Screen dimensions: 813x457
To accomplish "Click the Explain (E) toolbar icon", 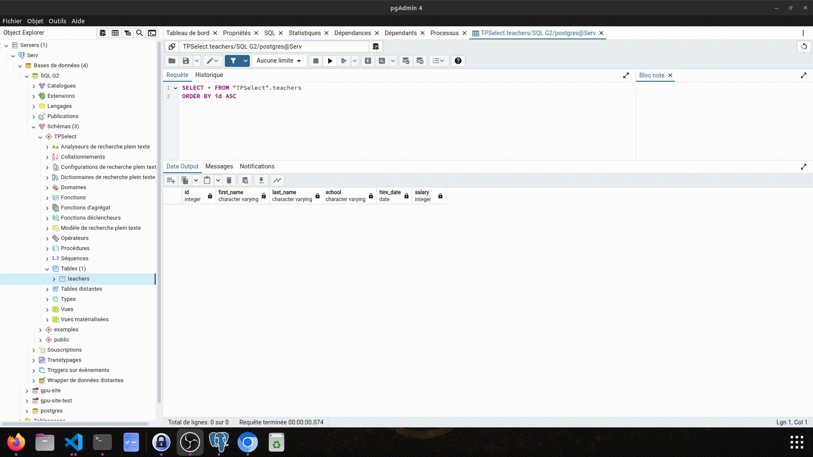I will click(x=368, y=61).
